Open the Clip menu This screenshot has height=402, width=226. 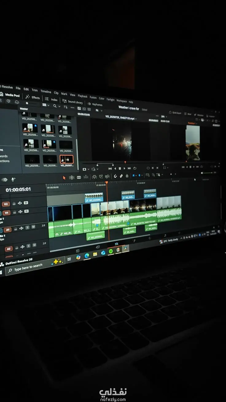pyautogui.click(x=56, y=93)
